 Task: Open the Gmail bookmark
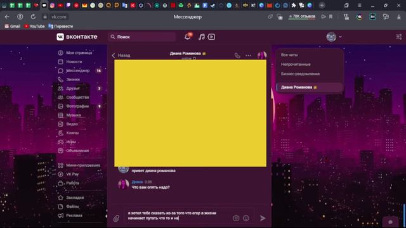pos(13,26)
